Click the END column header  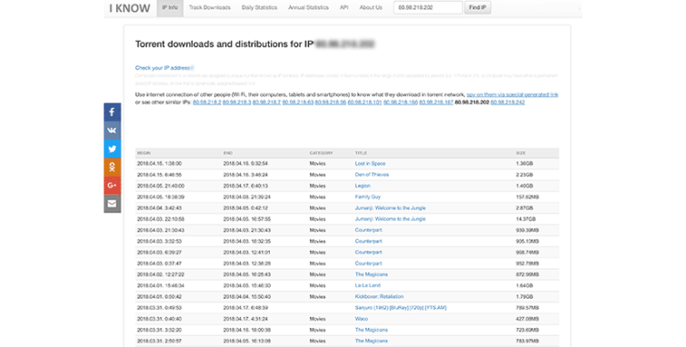pos(228,154)
